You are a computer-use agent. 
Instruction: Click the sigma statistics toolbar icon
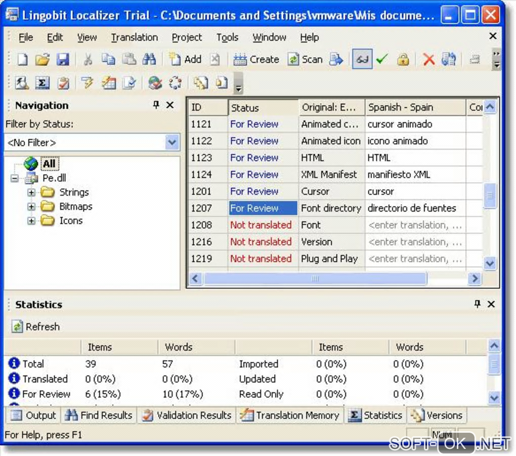pos(42,83)
